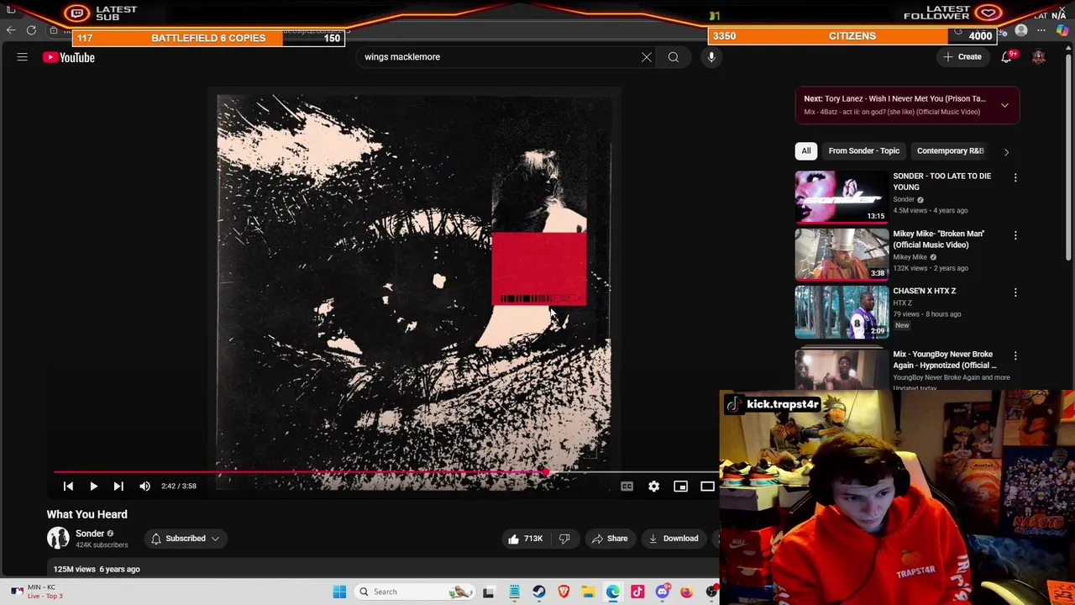Viewport: 1075px width, 605px height.
Task: Open YoungBoy 'Hypnotized' mix title
Action: pos(944,360)
